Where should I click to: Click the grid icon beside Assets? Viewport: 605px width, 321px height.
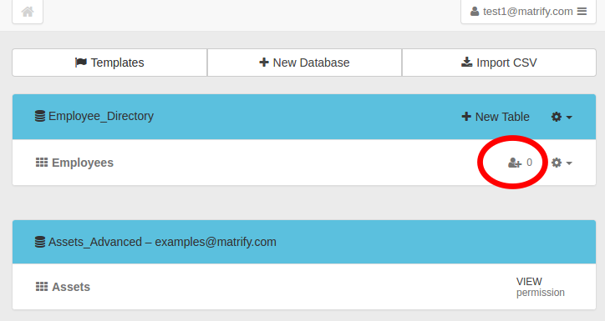tap(42, 287)
